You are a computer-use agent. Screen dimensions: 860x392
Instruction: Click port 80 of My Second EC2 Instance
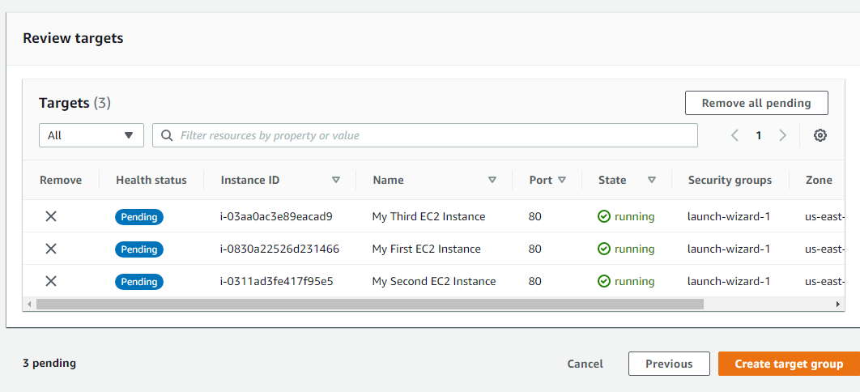pyautogui.click(x=534, y=281)
